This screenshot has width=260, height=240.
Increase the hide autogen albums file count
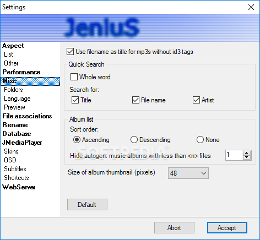[247, 153]
